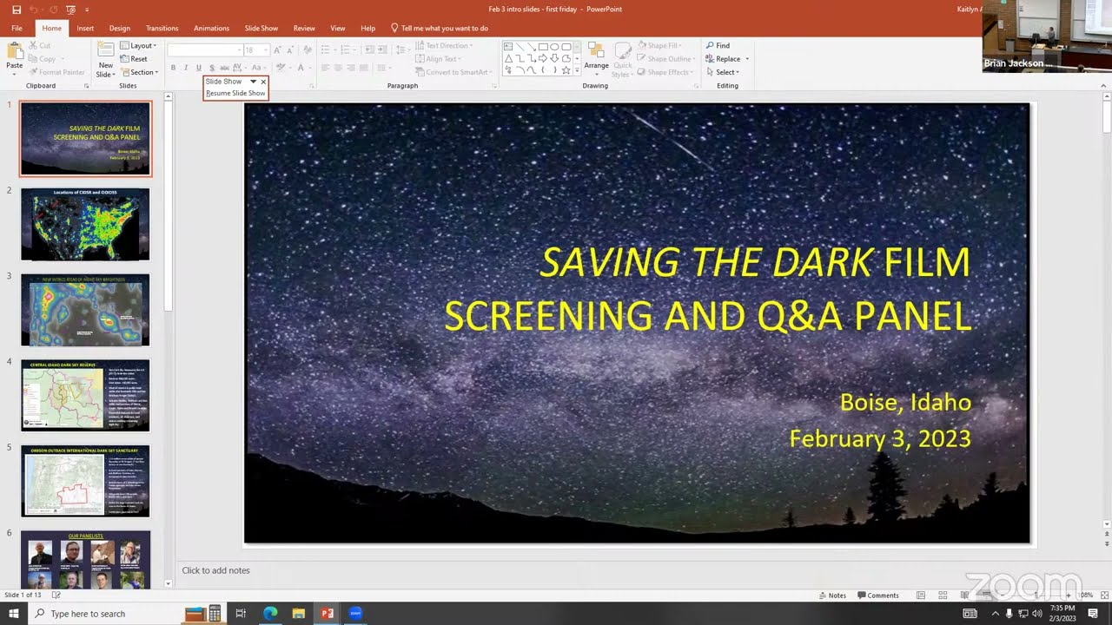Toggle Text Shadow formatting

(x=212, y=68)
